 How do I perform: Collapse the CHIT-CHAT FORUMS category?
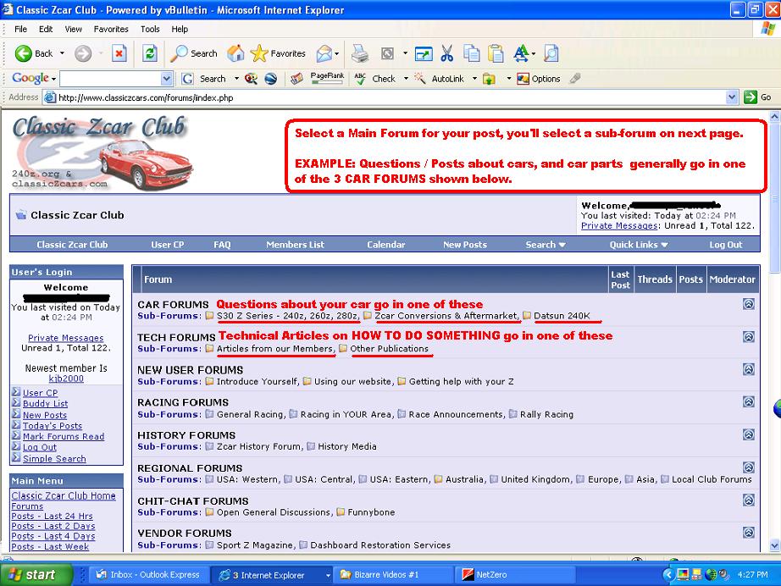[749, 500]
